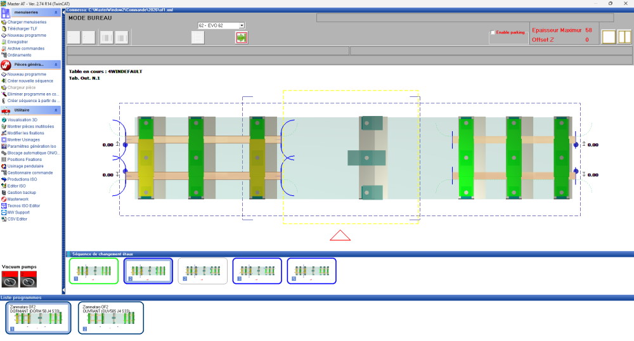Open Tecnos ISO Editor

23,205
